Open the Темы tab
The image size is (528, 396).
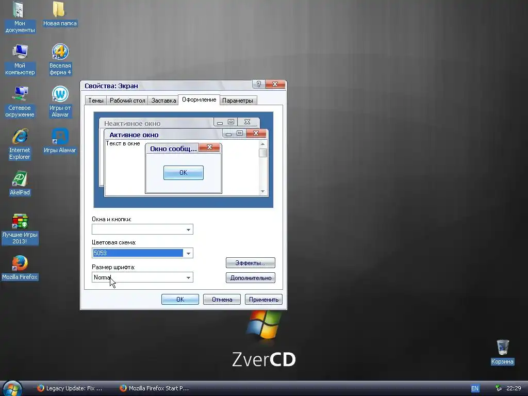coord(95,101)
